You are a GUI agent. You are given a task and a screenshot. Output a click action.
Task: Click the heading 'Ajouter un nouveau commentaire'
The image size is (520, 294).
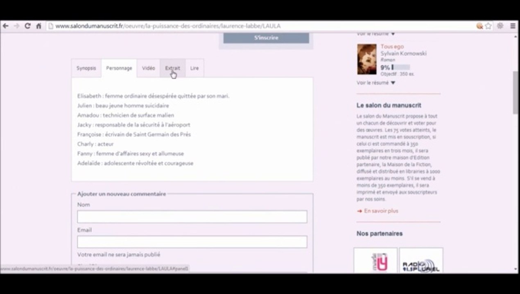122,194
